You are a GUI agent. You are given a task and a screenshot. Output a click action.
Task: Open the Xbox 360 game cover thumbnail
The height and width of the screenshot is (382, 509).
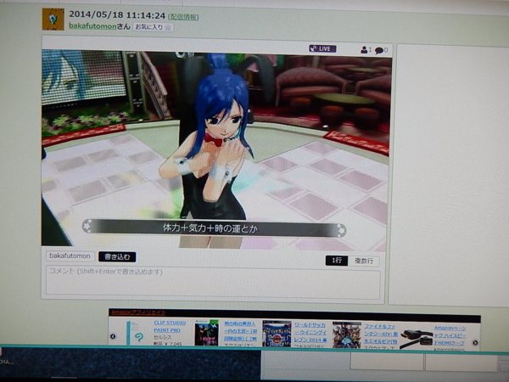point(206,333)
